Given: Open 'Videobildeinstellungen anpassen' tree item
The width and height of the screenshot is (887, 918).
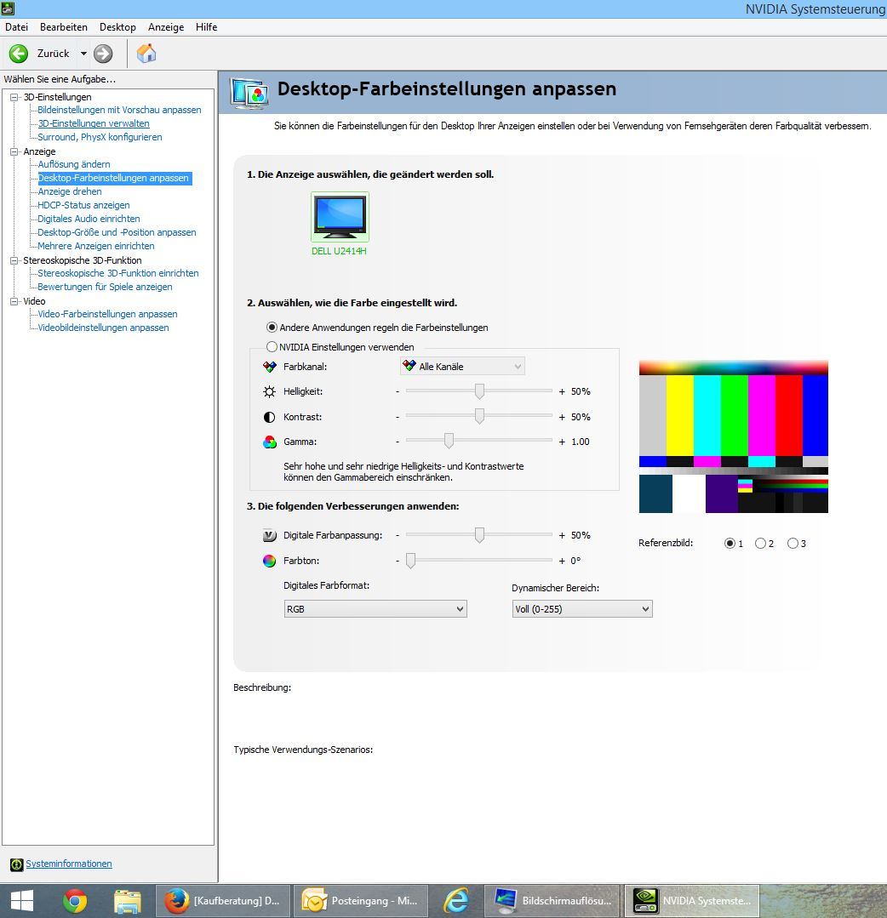Looking at the screenshot, I should 104,328.
